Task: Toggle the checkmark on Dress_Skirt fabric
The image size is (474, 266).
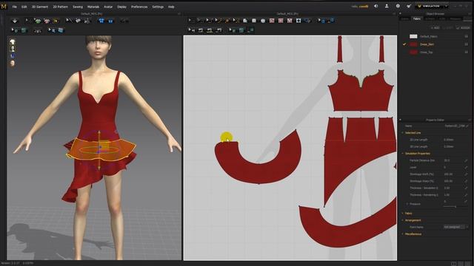Action: pyautogui.click(x=404, y=44)
